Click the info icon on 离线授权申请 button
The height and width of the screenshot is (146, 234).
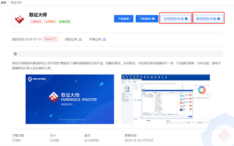(219, 19)
